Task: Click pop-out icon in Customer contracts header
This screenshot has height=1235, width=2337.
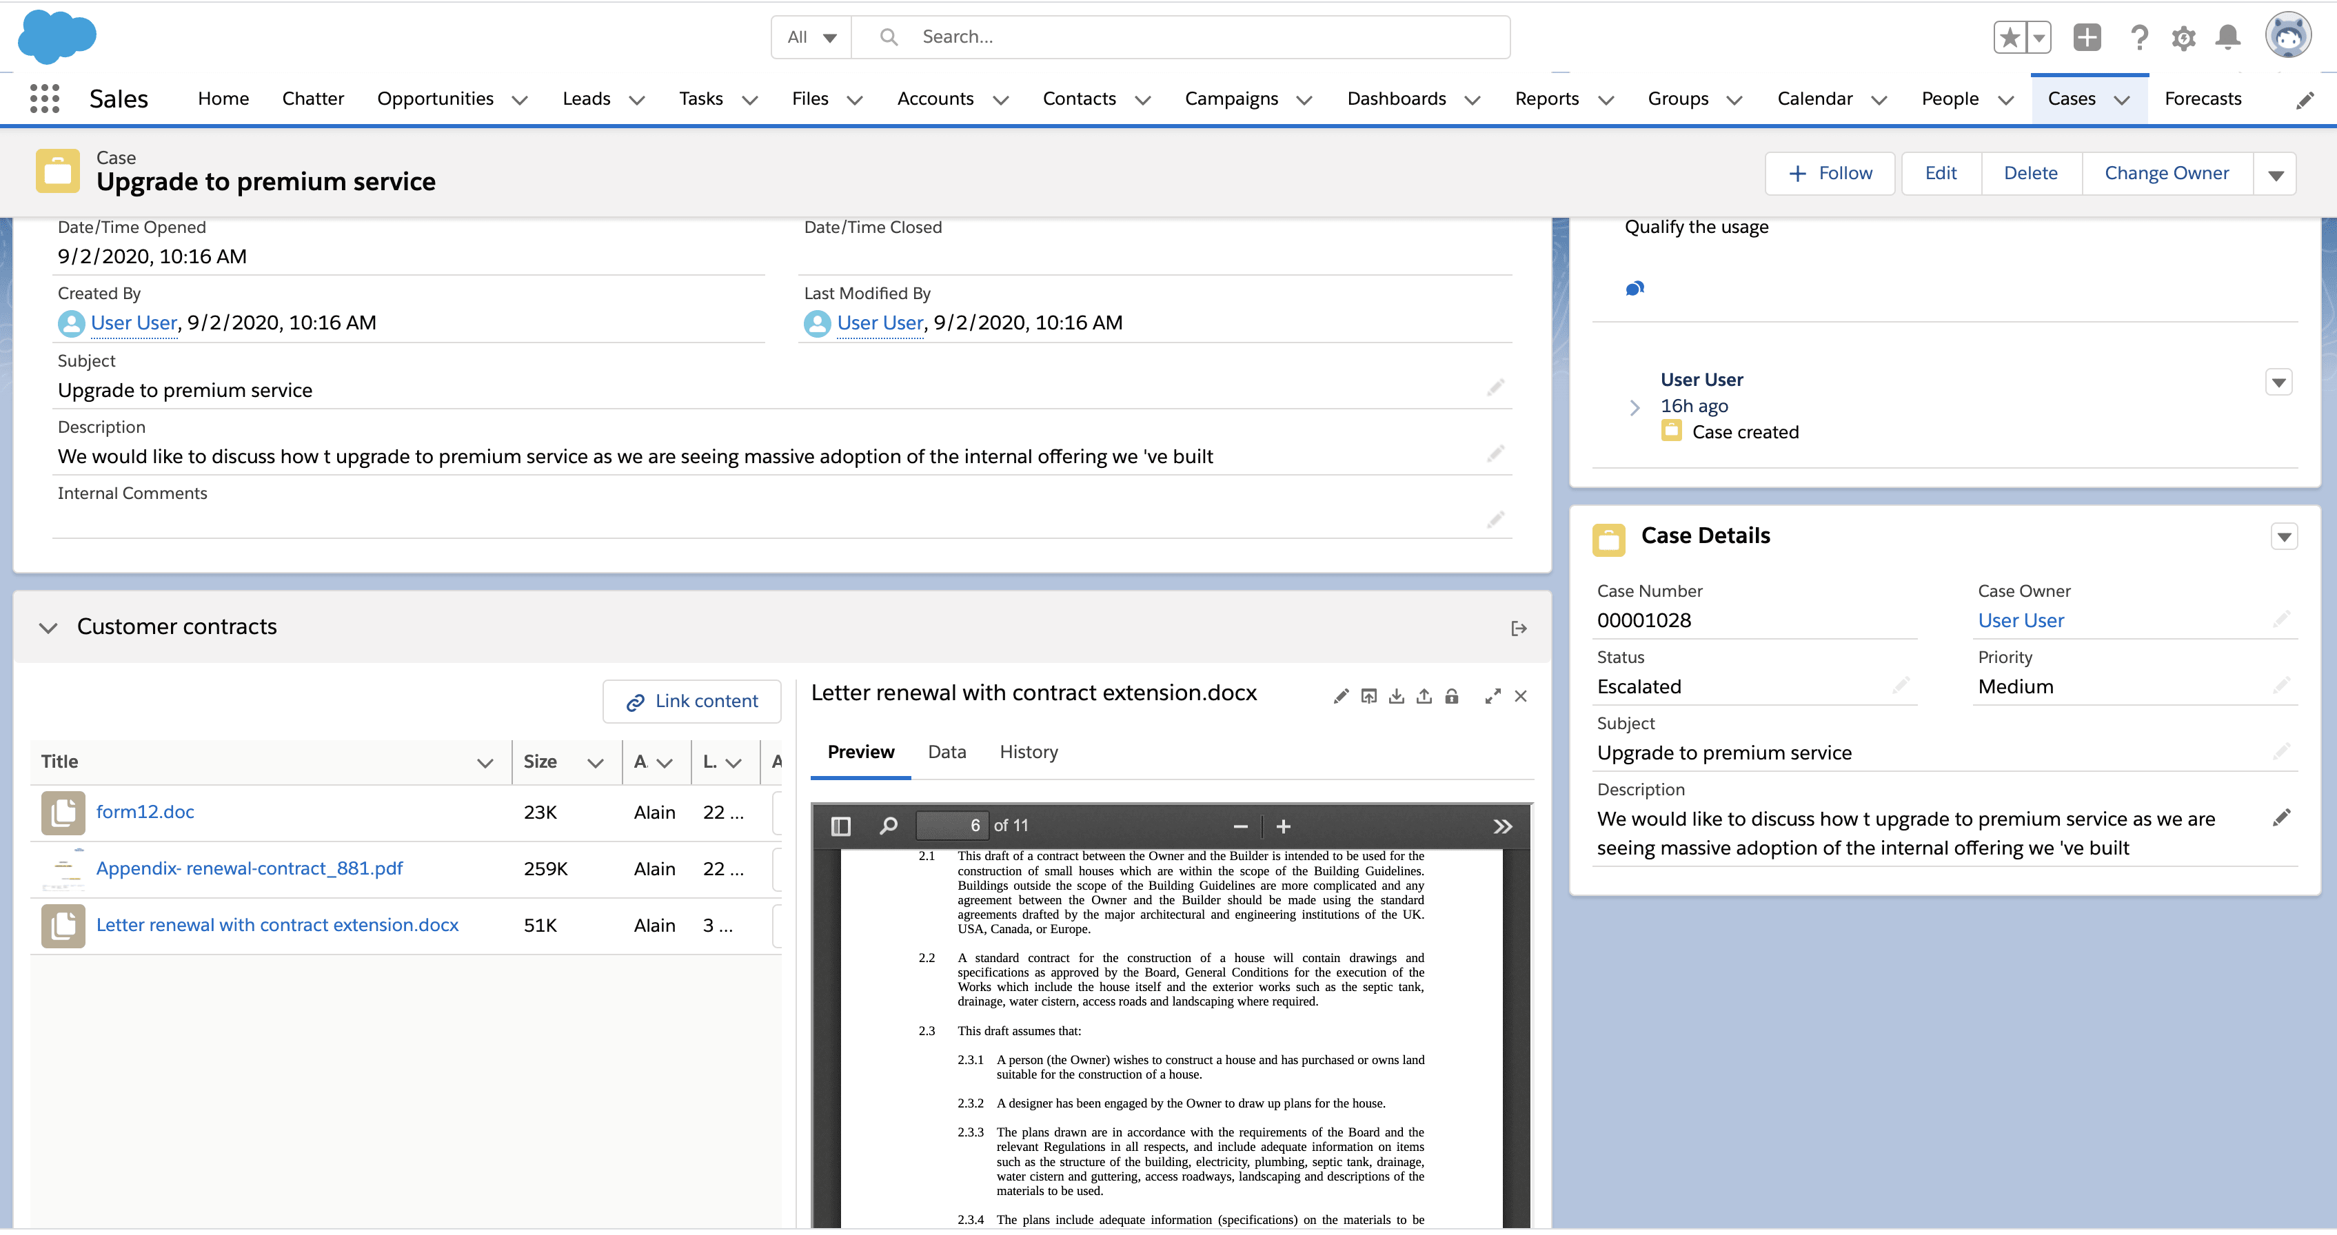Action: click(x=1519, y=629)
